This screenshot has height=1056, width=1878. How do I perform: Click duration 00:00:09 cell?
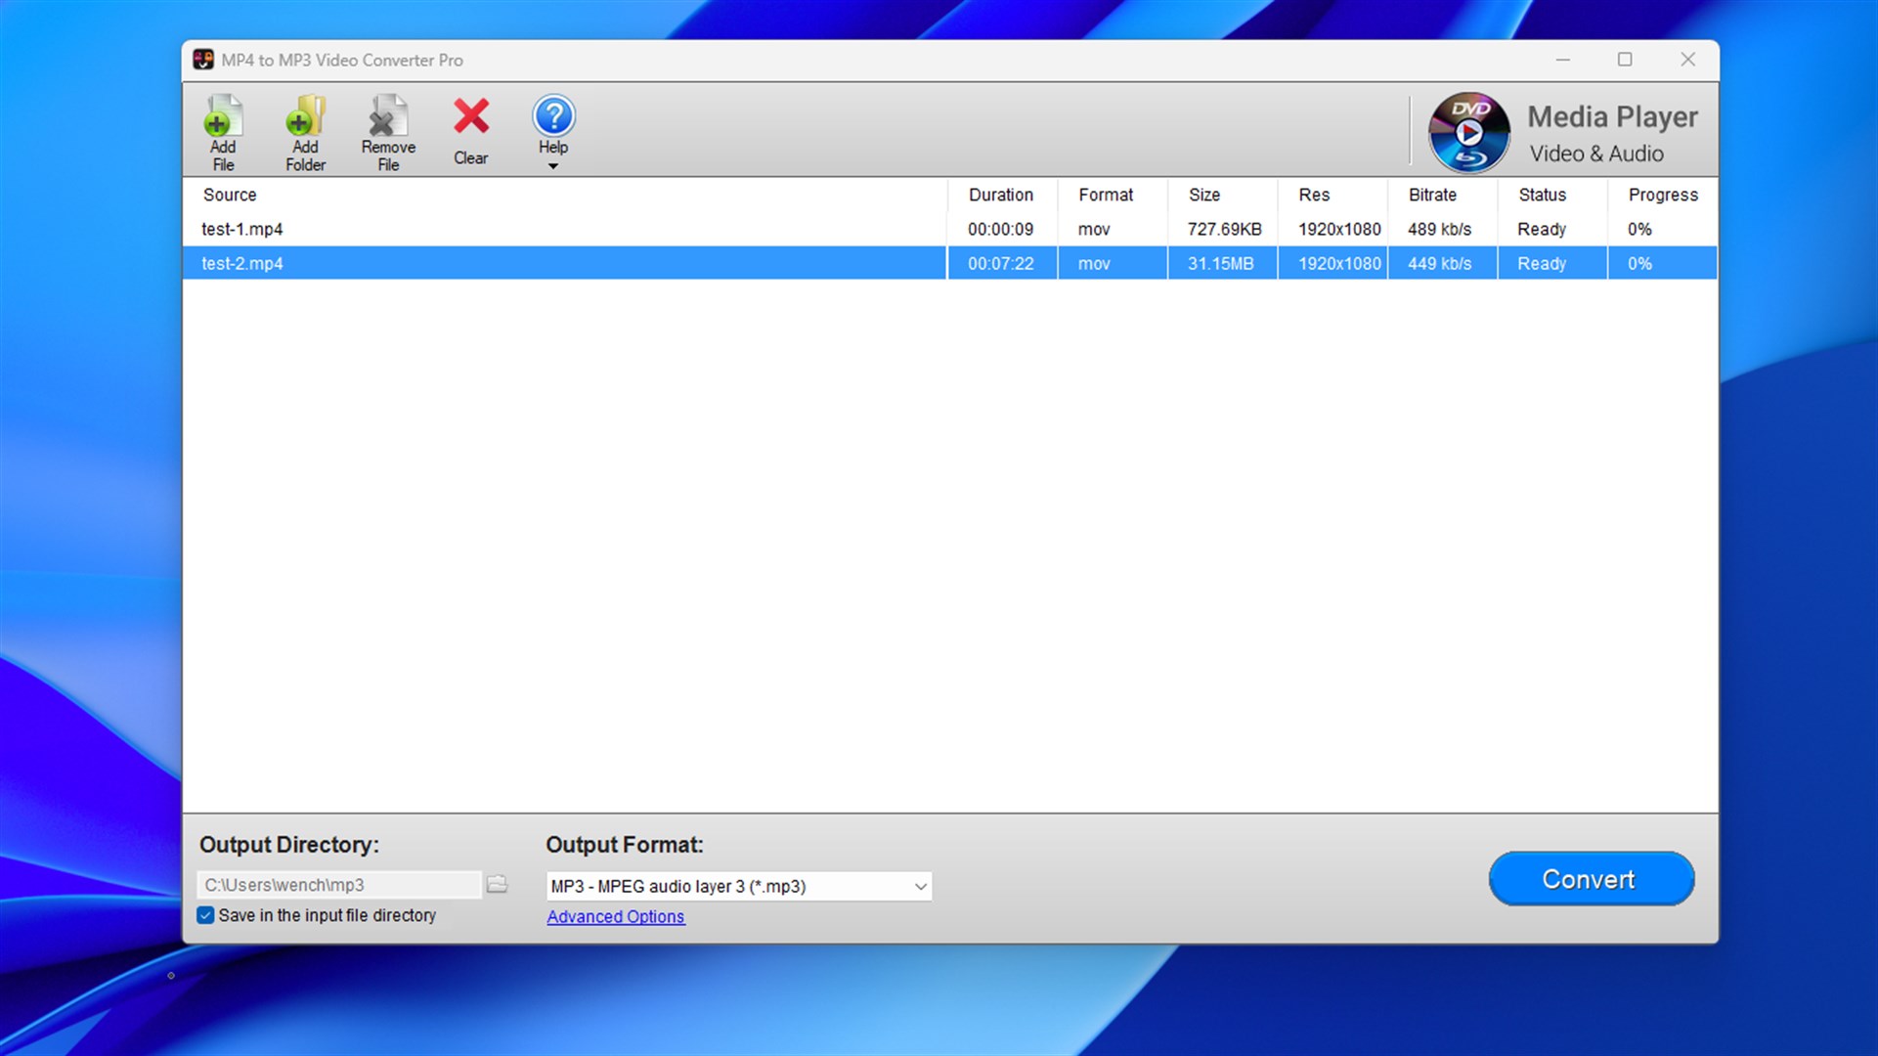pos(1001,229)
